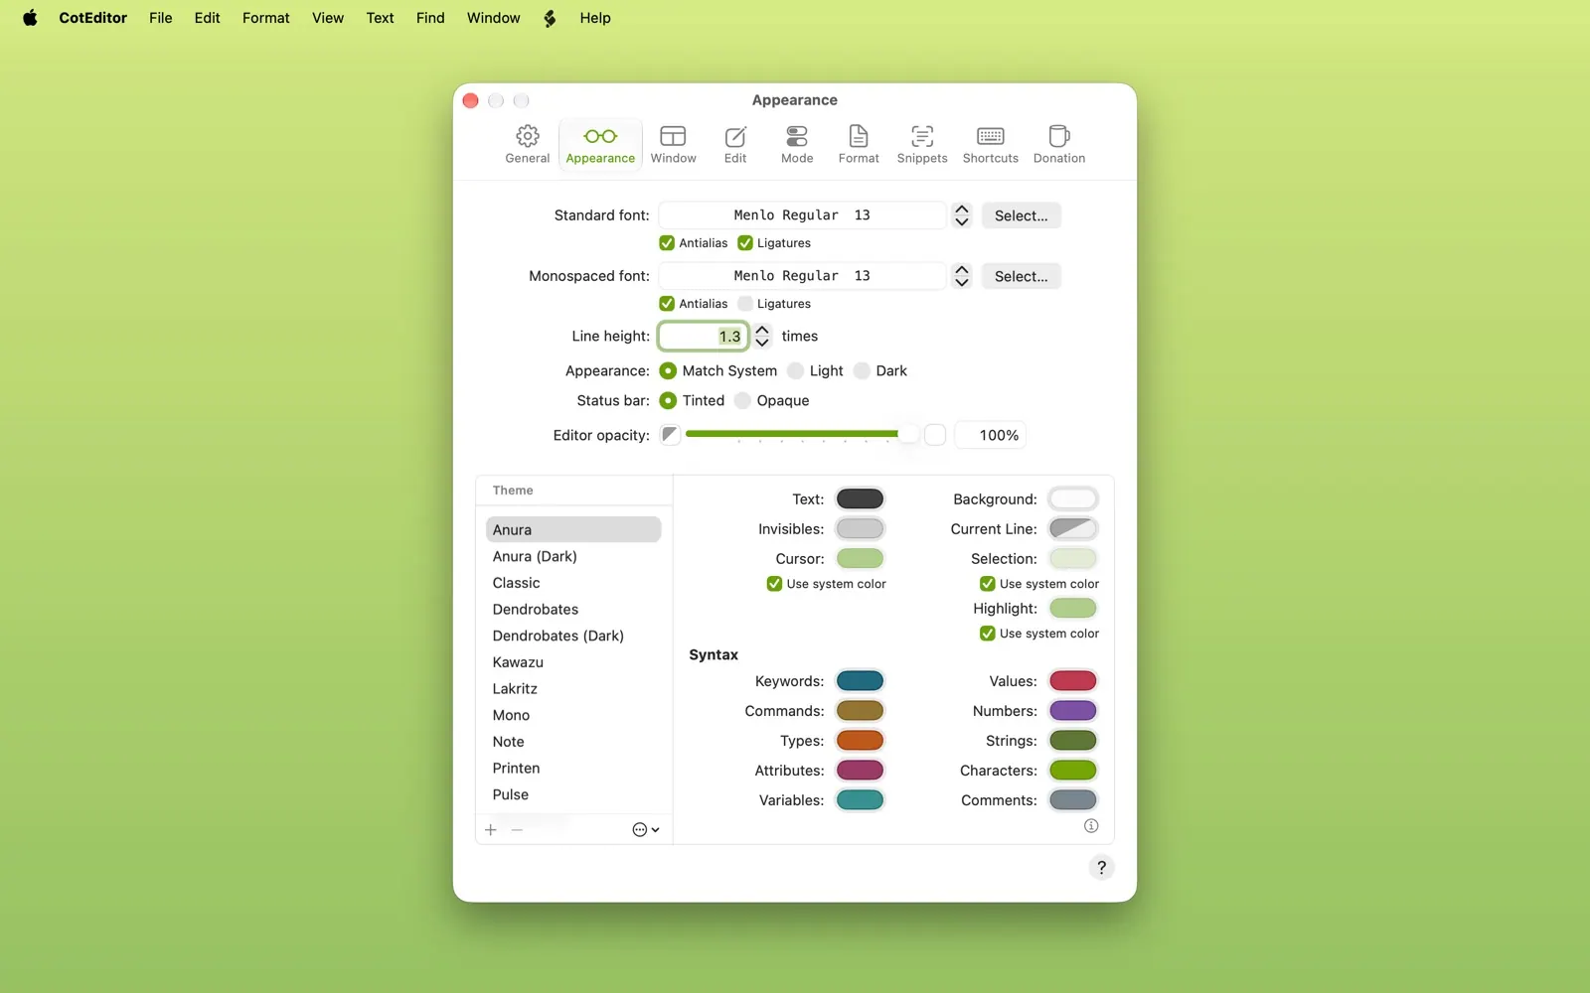1590x993 pixels.
Task: Click the transparent opacity icon beside slider
Action: click(x=670, y=435)
